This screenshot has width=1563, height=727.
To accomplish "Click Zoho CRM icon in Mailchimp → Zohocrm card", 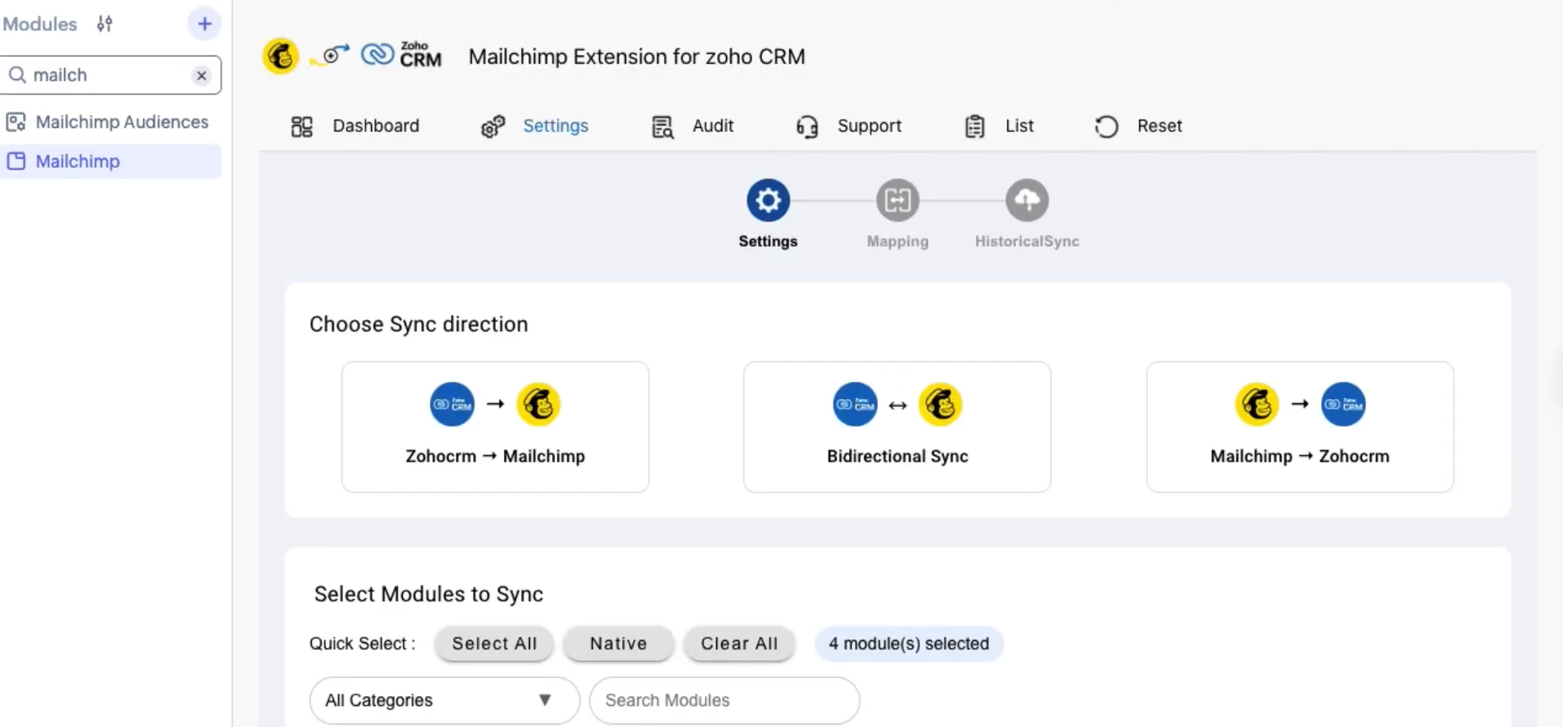I will pos(1343,405).
